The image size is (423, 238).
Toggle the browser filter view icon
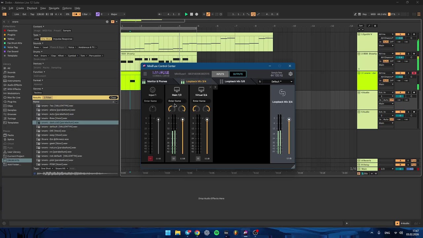[113, 22]
